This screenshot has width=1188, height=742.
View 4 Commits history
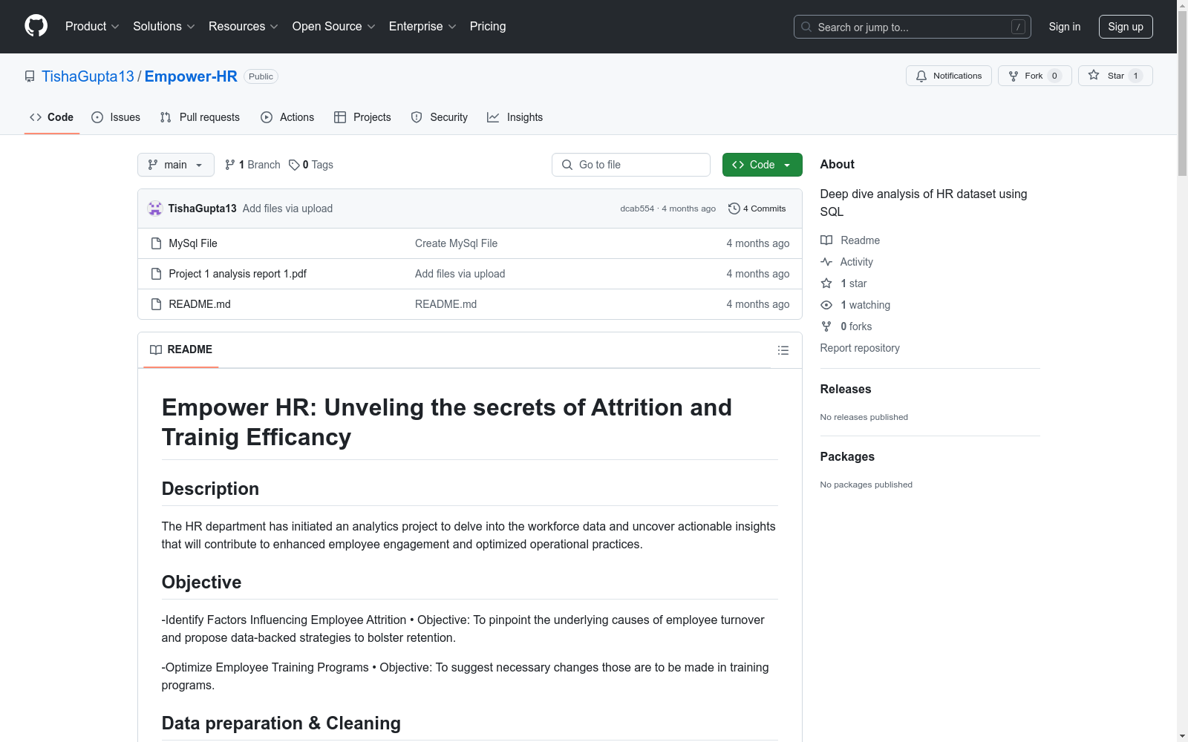click(757, 209)
